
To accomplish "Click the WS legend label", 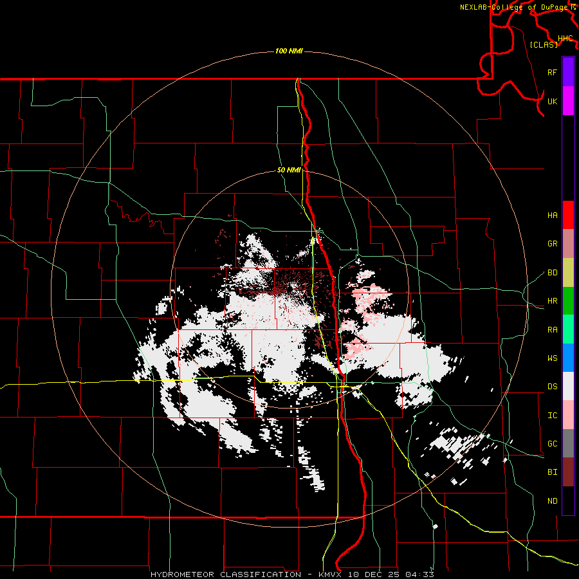I will tap(552, 358).
